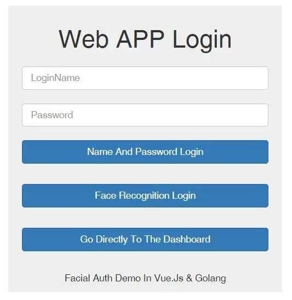Place the cursor in the LoginName box

point(145,78)
